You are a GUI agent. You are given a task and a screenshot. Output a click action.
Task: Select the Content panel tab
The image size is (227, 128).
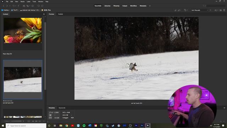click(6, 14)
